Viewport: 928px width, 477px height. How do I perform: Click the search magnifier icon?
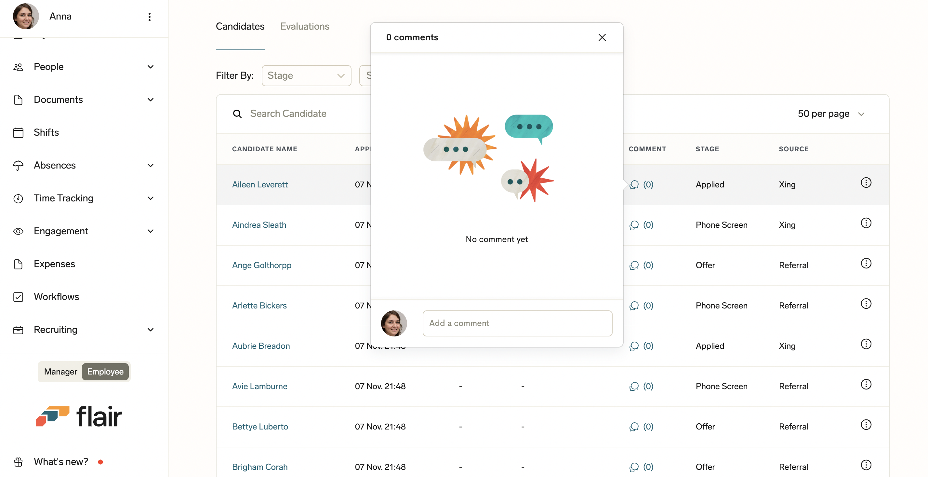point(237,114)
